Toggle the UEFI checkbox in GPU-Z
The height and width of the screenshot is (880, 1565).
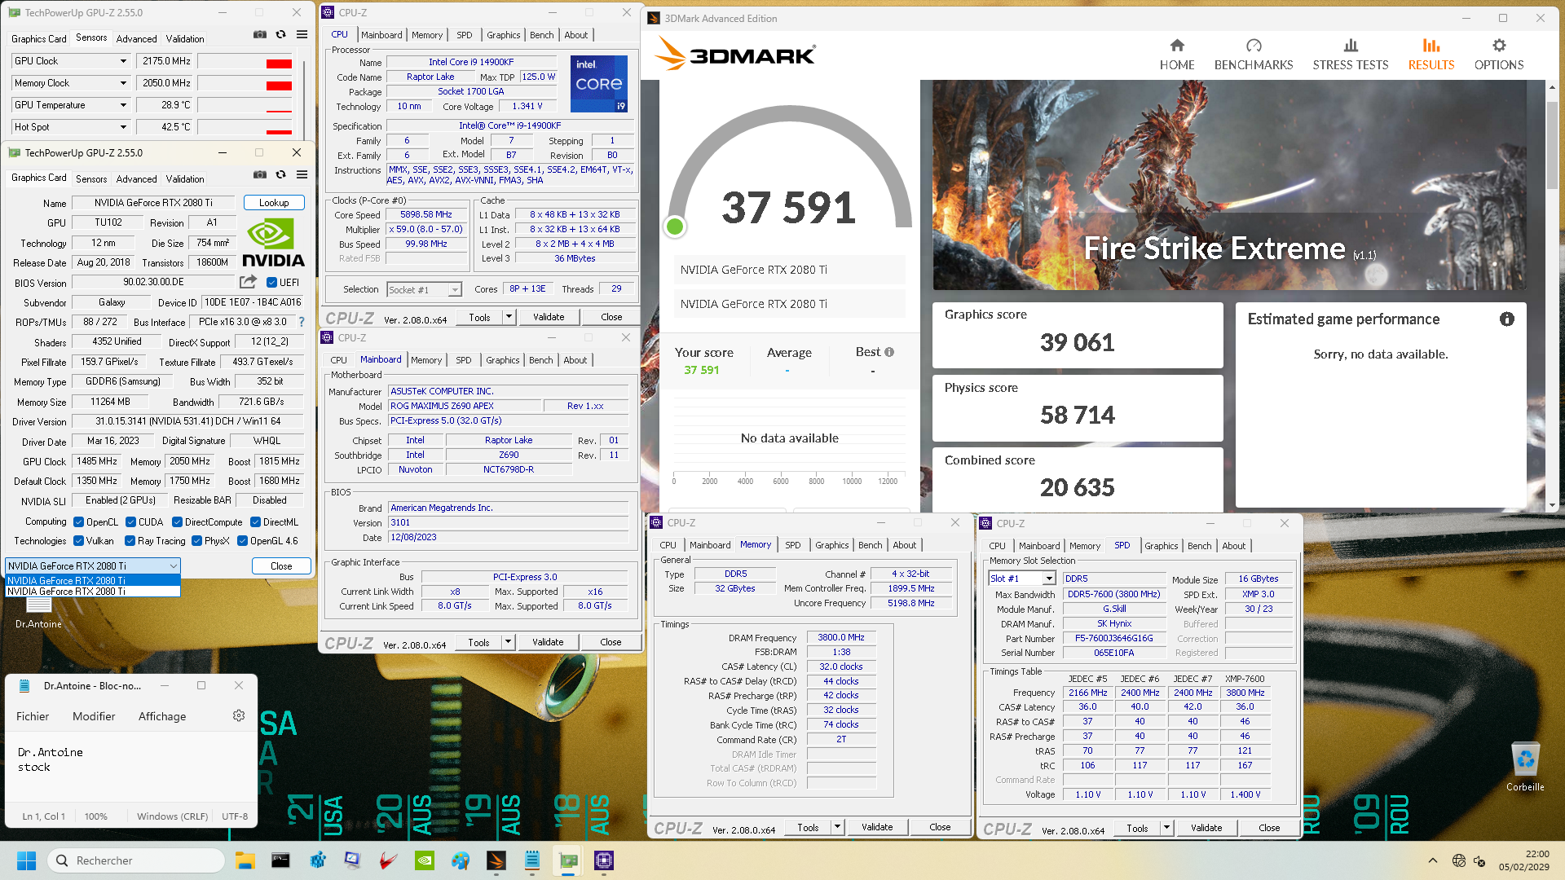[272, 283]
